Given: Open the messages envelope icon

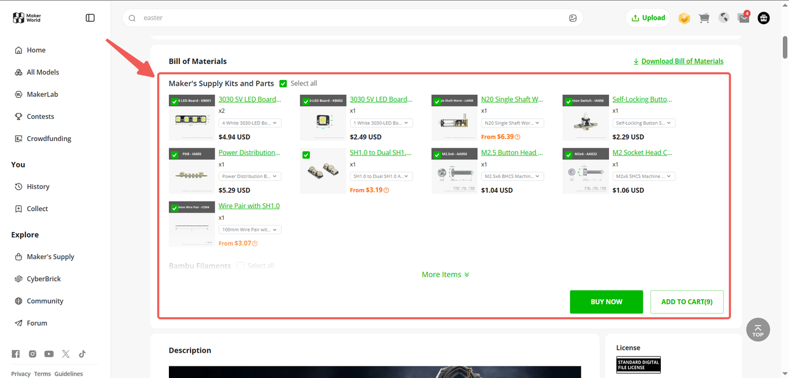Looking at the screenshot, I should coord(743,18).
